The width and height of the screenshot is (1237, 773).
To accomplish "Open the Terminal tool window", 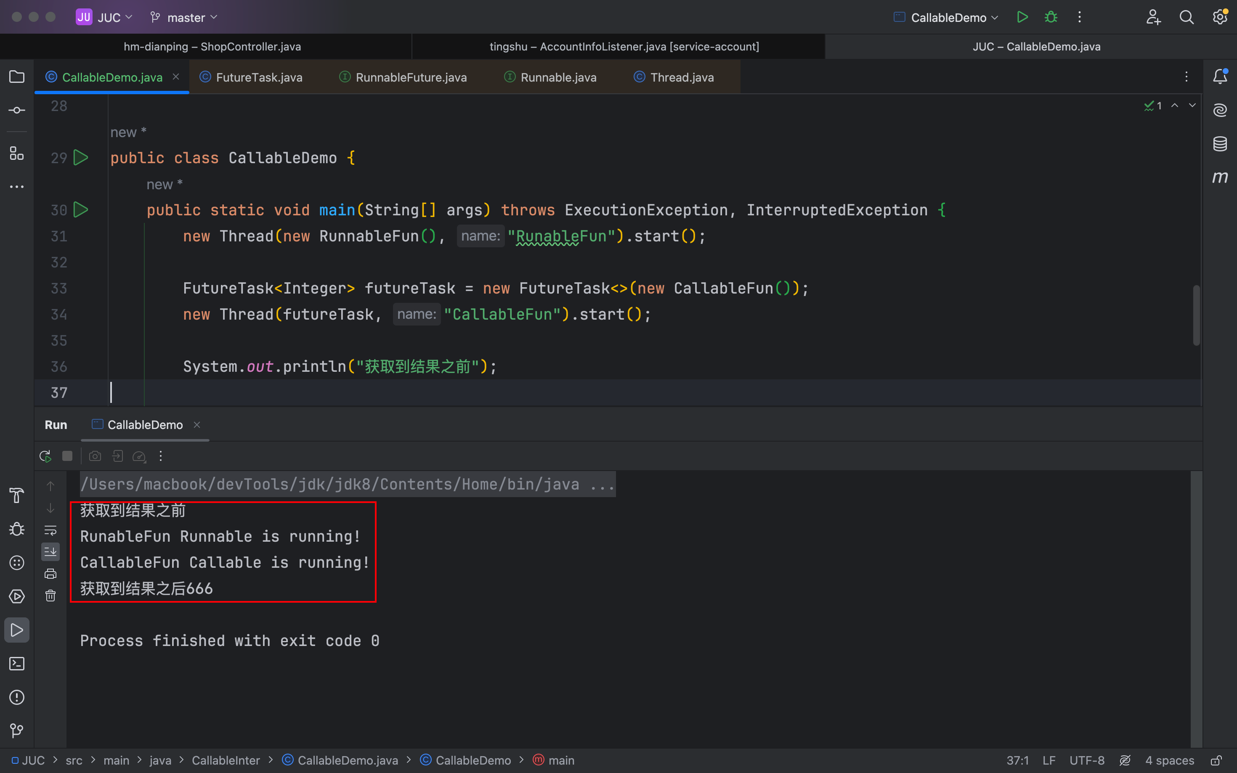I will point(17,664).
